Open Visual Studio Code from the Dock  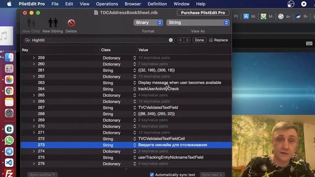pos(9,163)
